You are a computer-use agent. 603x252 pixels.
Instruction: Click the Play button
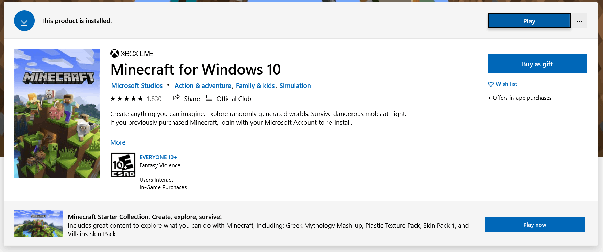529,21
